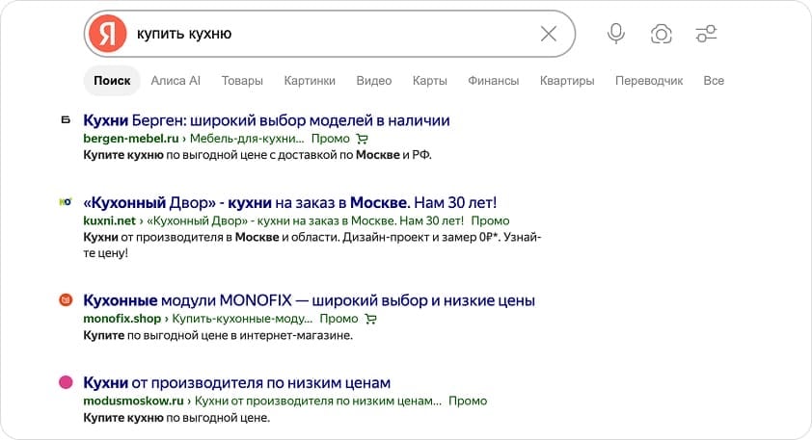This screenshot has width=812, height=440.
Task: Open image search via the camera icon
Action: (x=661, y=34)
